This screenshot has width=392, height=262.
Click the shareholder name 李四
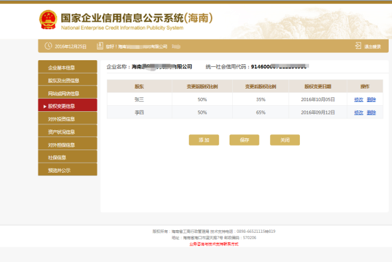(x=139, y=112)
